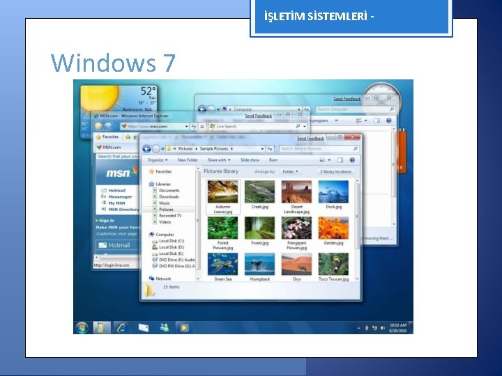Click Search Computer input field
The width and height of the screenshot is (502, 376).
click(356, 109)
